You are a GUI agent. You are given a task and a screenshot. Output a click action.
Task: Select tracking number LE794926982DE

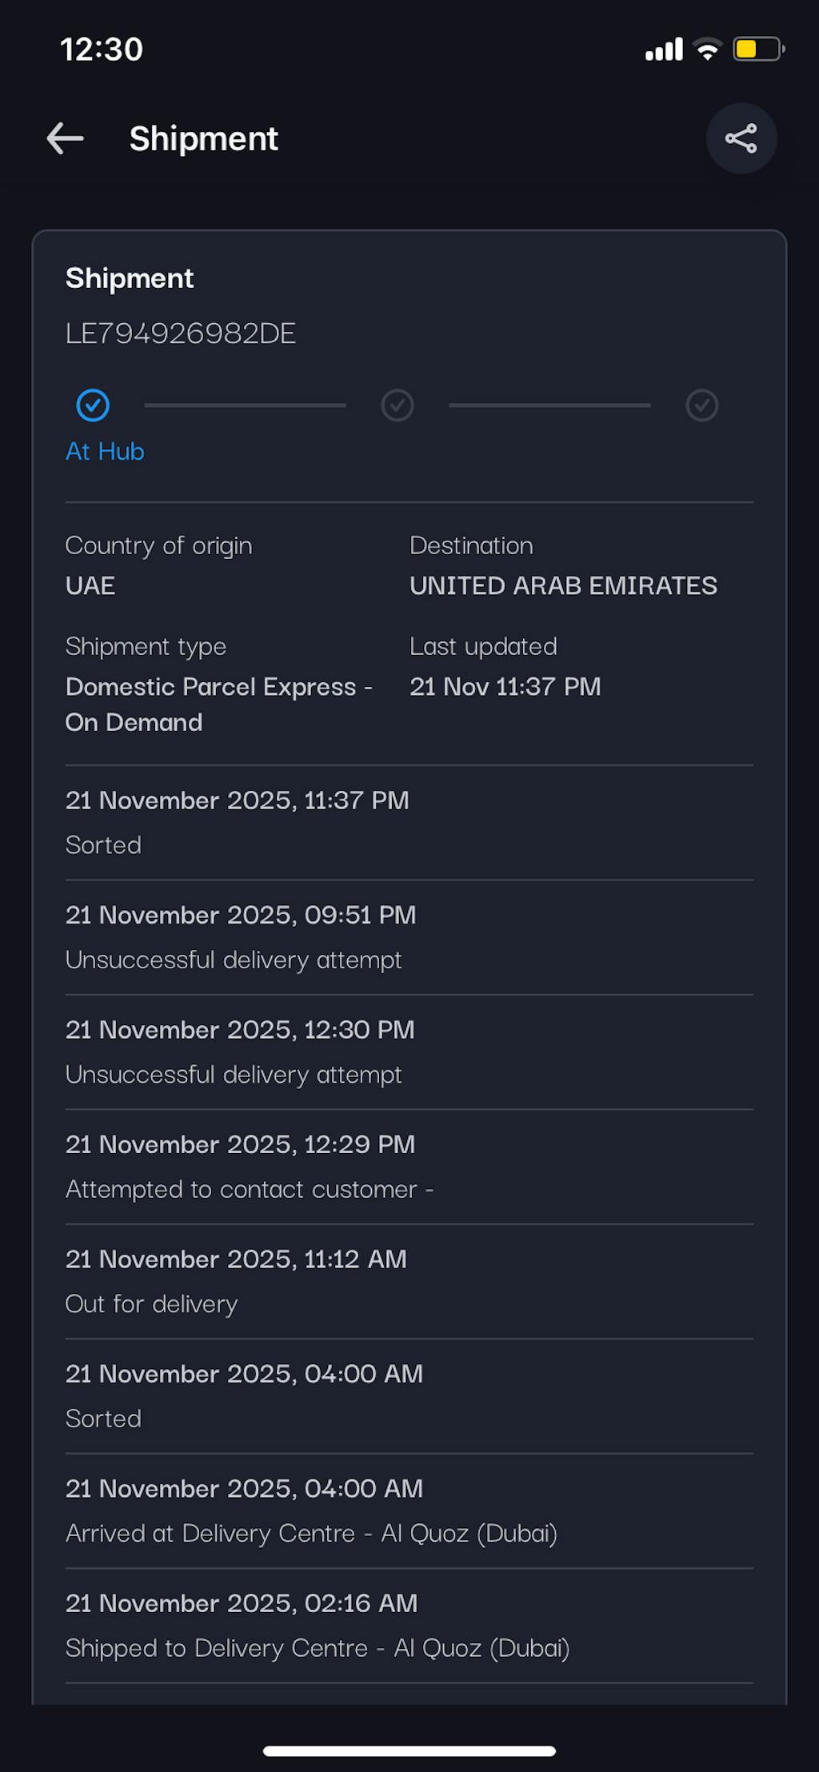181,333
